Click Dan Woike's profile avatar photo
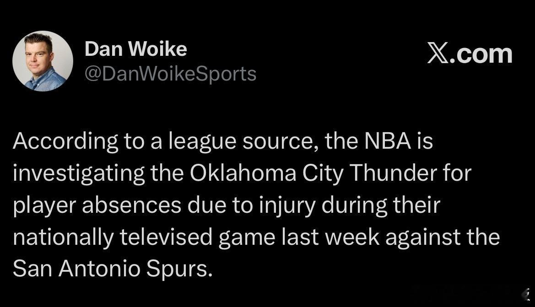535x307 pixels. point(43,61)
